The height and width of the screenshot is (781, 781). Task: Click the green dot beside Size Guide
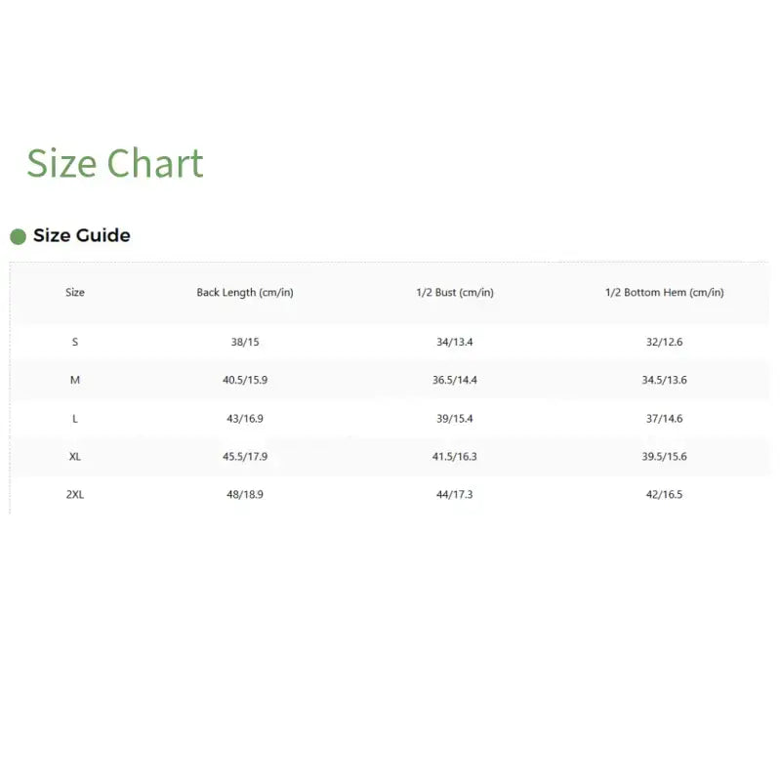click(18, 236)
